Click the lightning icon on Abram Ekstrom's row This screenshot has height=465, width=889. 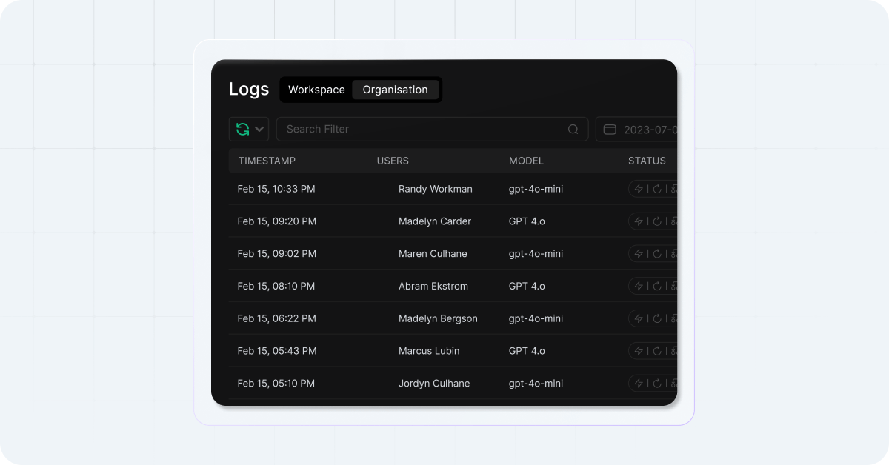point(639,285)
